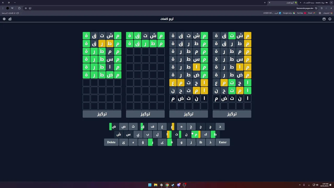Tap the ع key on game keyboard
Image resolution: width=334 pixels, height=188 pixels.
click(172, 127)
